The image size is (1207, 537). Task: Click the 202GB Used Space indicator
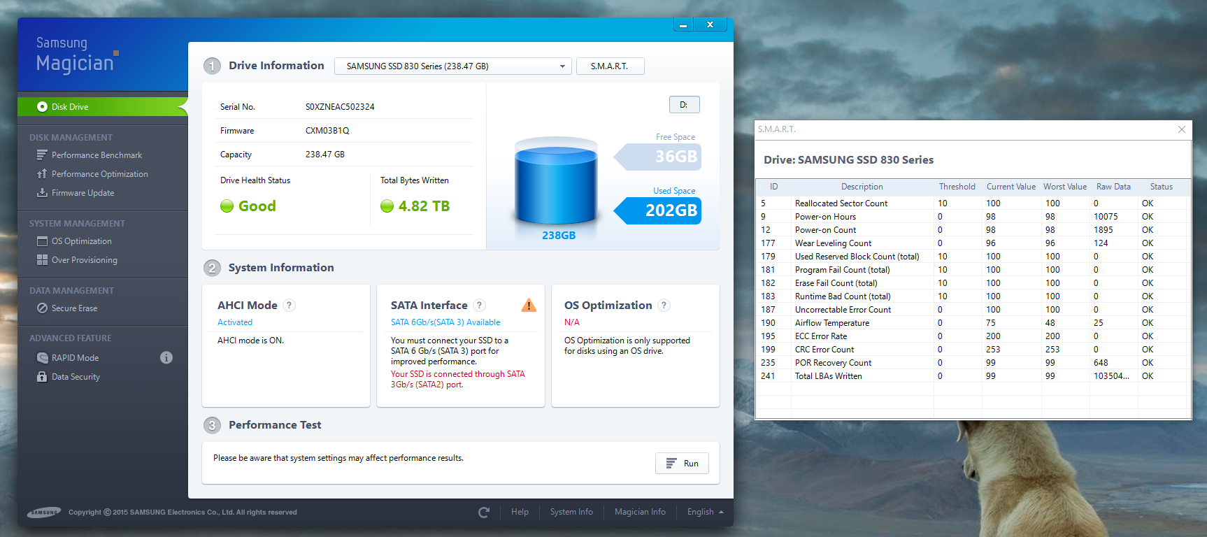658,210
